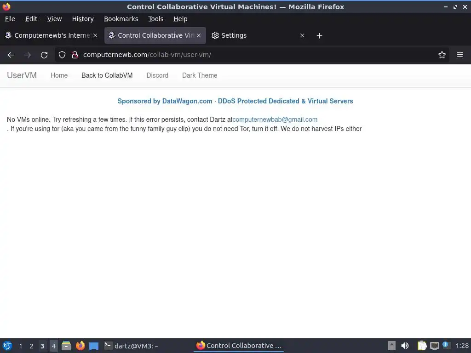Toggle the Dark Theme option

click(x=200, y=75)
